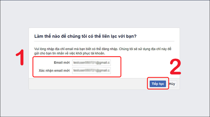Select the "Xác nhận email mới" label text
Image resolution: width=210 pixels, height=117 pixels.
click(54, 70)
